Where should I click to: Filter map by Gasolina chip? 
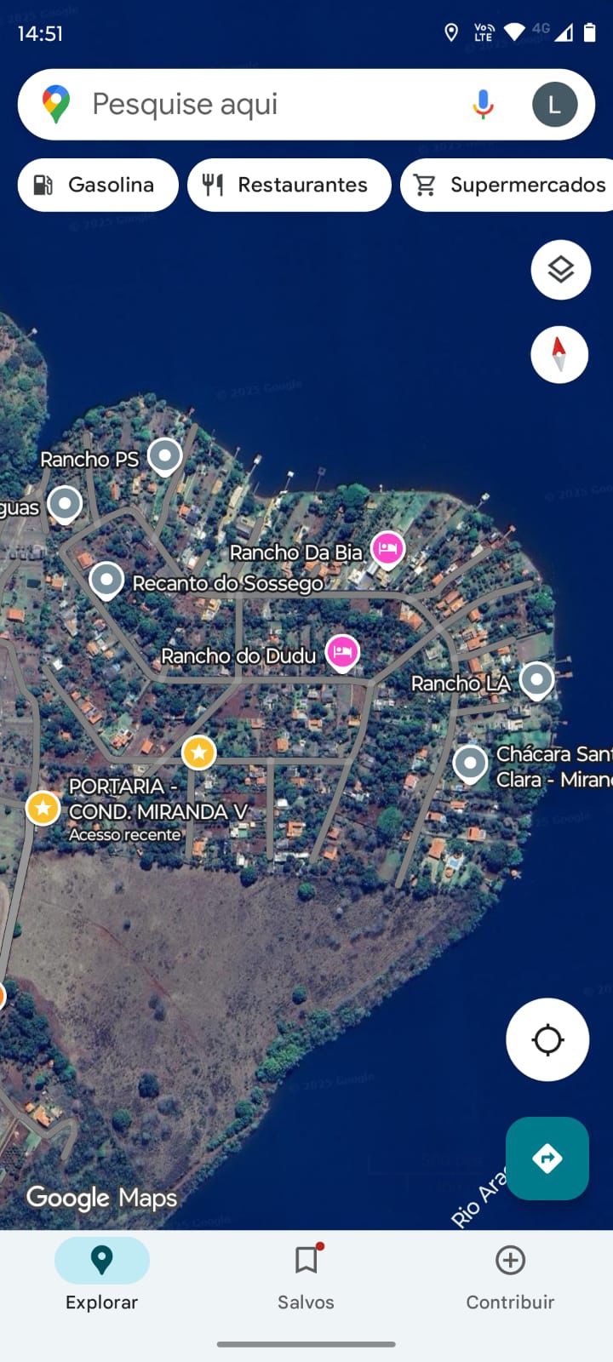pyautogui.click(x=98, y=185)
